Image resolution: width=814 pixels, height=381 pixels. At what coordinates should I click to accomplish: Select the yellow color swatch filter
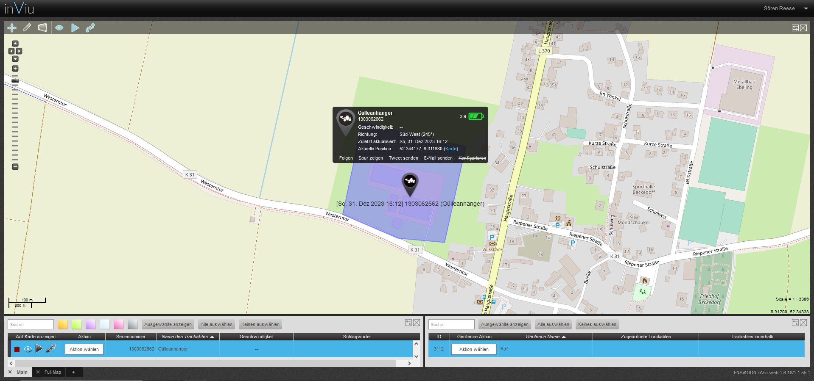[62, 324]
